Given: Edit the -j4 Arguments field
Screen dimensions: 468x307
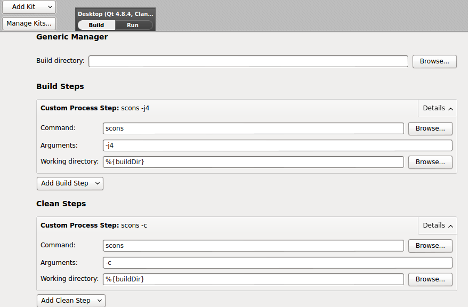Looking at the screenshot, I should click(278, 146).
